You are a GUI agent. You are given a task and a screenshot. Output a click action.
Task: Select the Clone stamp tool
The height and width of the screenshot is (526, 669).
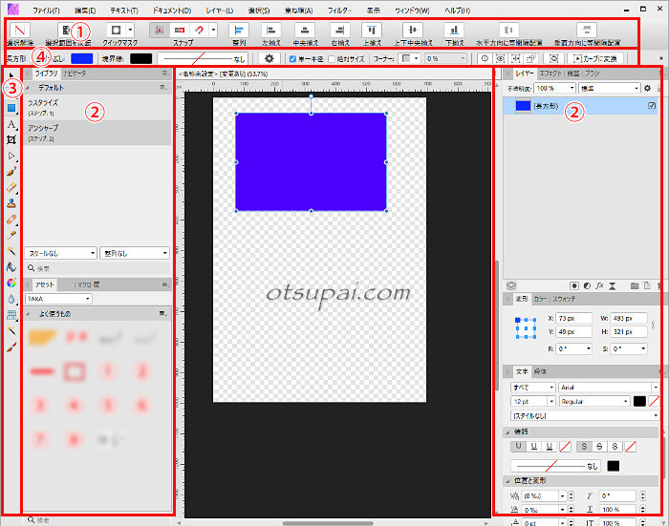[x=11, y=202]
